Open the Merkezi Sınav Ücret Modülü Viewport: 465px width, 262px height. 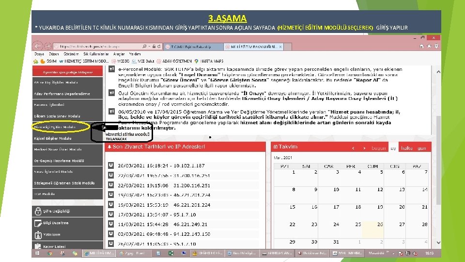click(68, 149)
